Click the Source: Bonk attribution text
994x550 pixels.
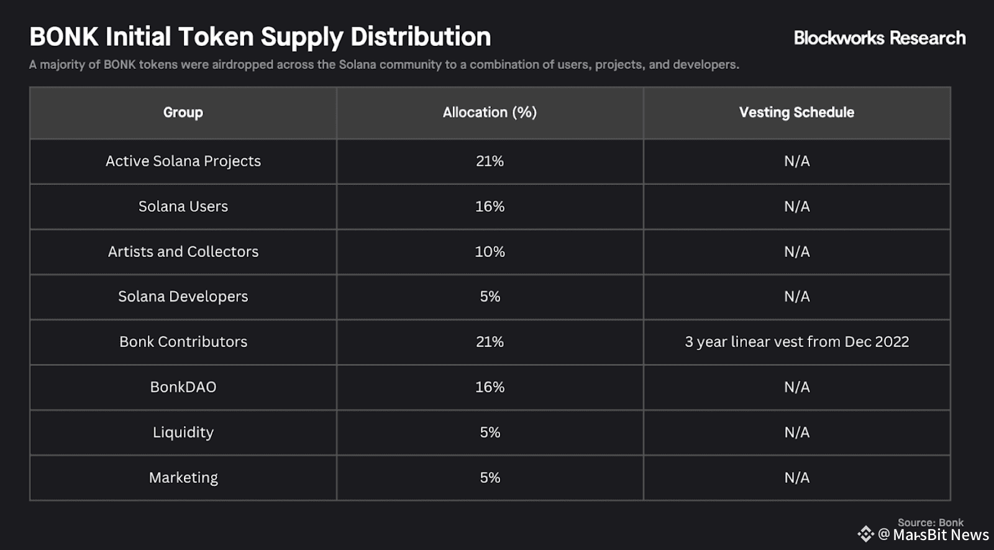(930, 523)
